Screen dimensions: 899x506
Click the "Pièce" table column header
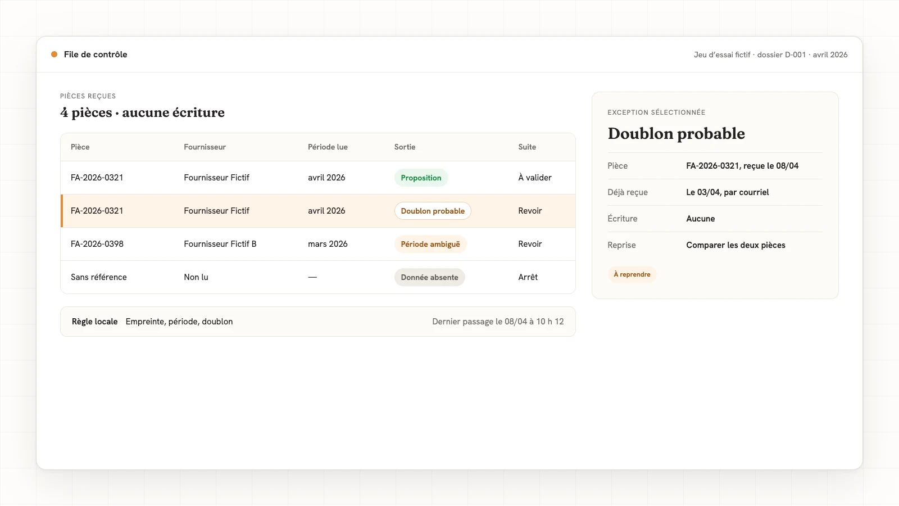click(x=80, y=147)
